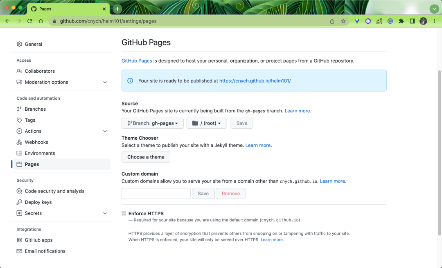Toggle the Enforce HTTPS checkbox
Screen dimensions: 442x268
click(x=124, y=213)
